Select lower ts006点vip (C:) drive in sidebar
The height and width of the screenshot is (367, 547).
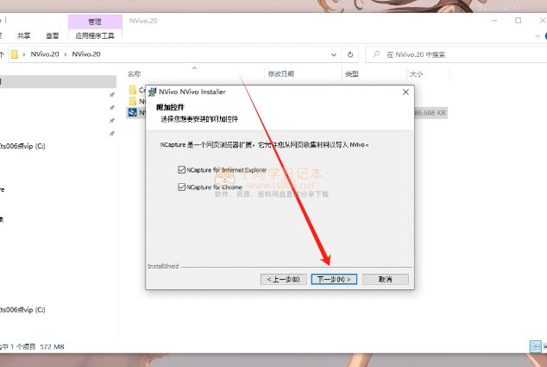(x=22, y=309)
